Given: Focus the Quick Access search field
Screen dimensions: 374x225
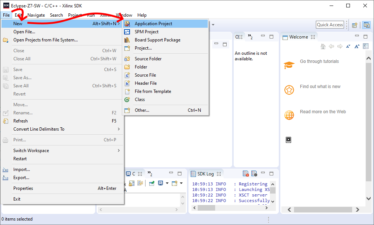Looking at the screenshot, I should [330, 25].
